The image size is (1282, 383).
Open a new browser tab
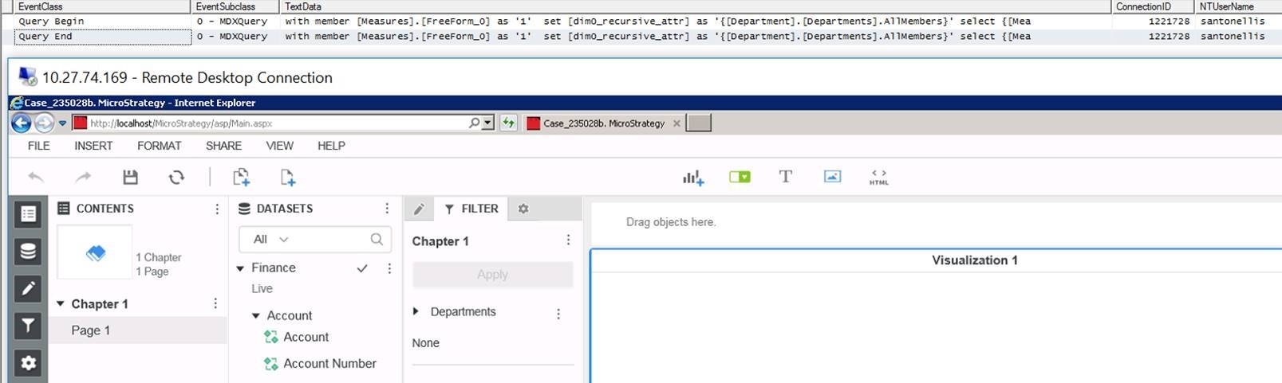click(x=699, y=123)
